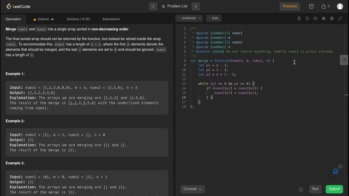Open the editor settings gear
The height and width of the screenshot is (196, 349).
point(332,19)
